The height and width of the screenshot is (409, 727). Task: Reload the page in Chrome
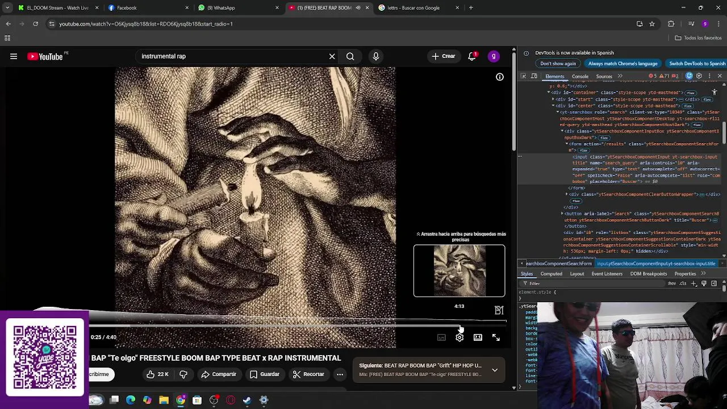pyautogui.click(x=35, y=24)
